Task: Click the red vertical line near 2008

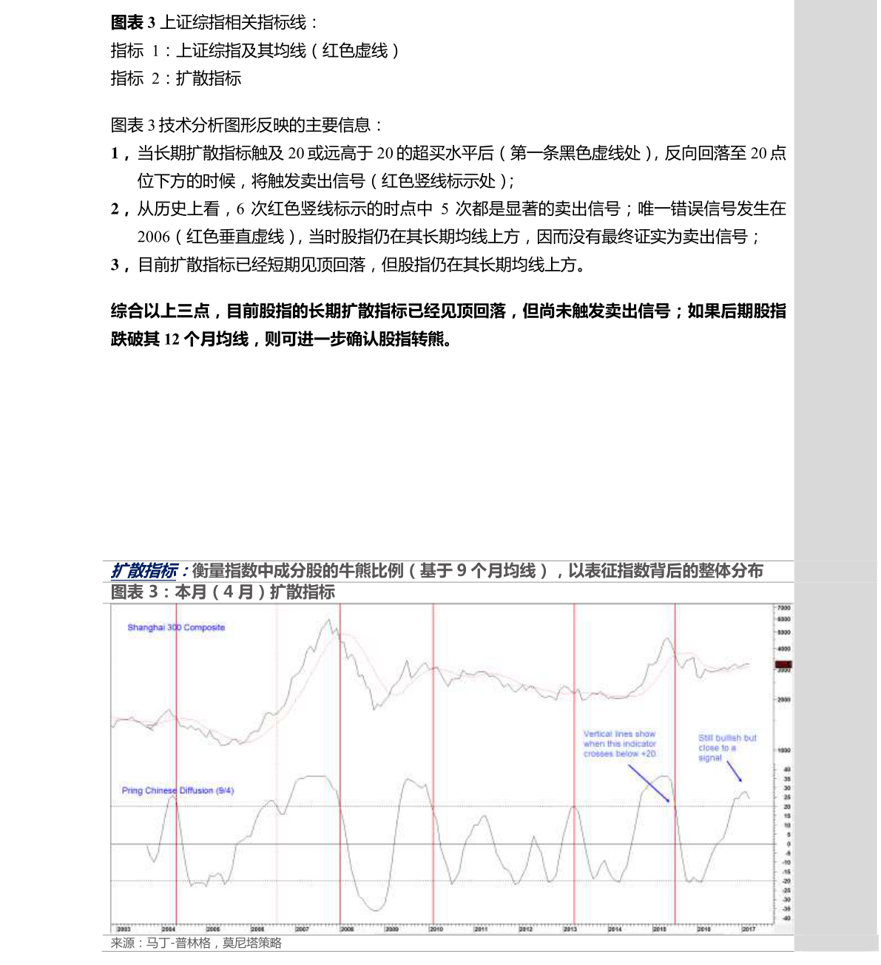Action: [x=340, y=764]
